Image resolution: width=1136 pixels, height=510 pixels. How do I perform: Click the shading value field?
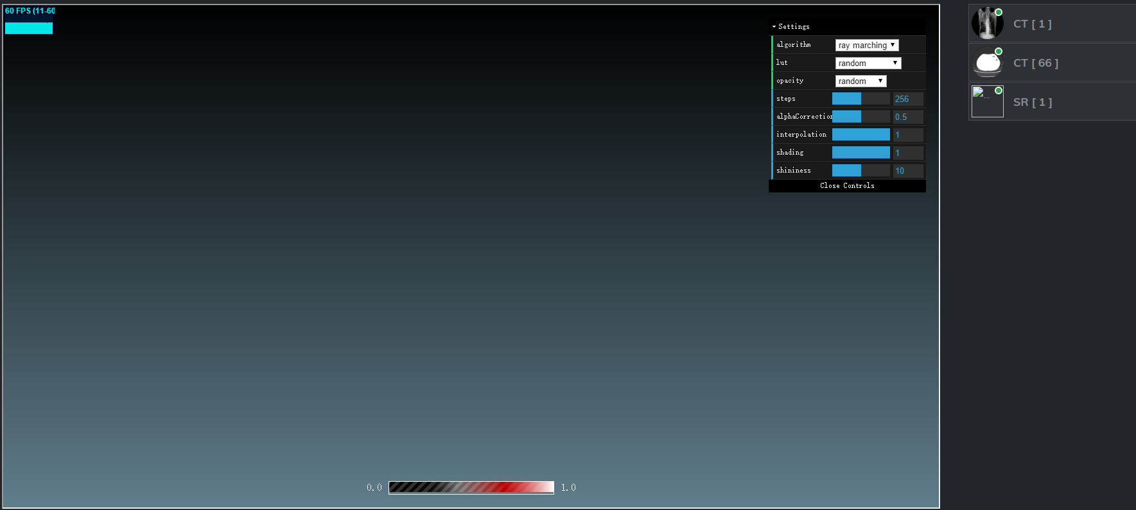pyautogui.click(x=908, y=153)
